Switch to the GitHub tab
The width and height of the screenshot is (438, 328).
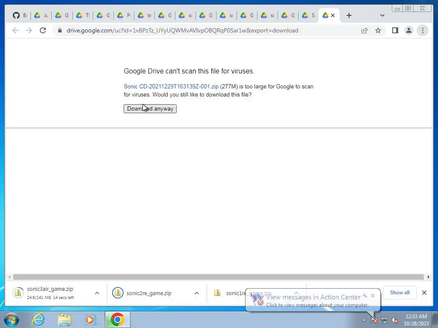click(20, 15)
